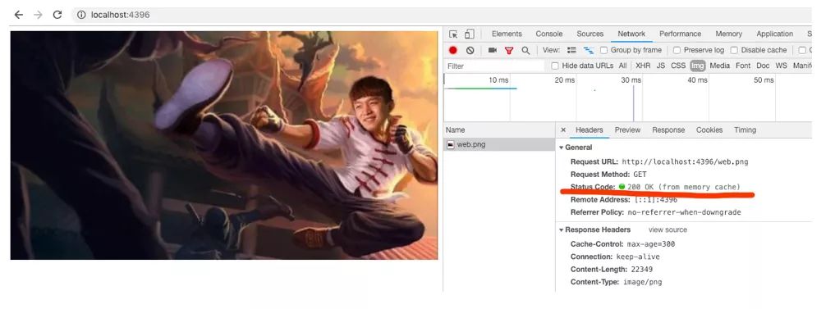The width and height of the screenshot is (835, 309).
Task: Select the 200 OK status code text
Action: [684, 187]
